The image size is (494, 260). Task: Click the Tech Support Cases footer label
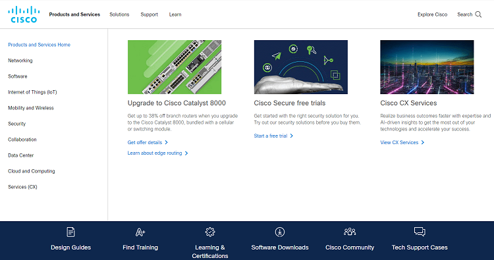(420, 247)
